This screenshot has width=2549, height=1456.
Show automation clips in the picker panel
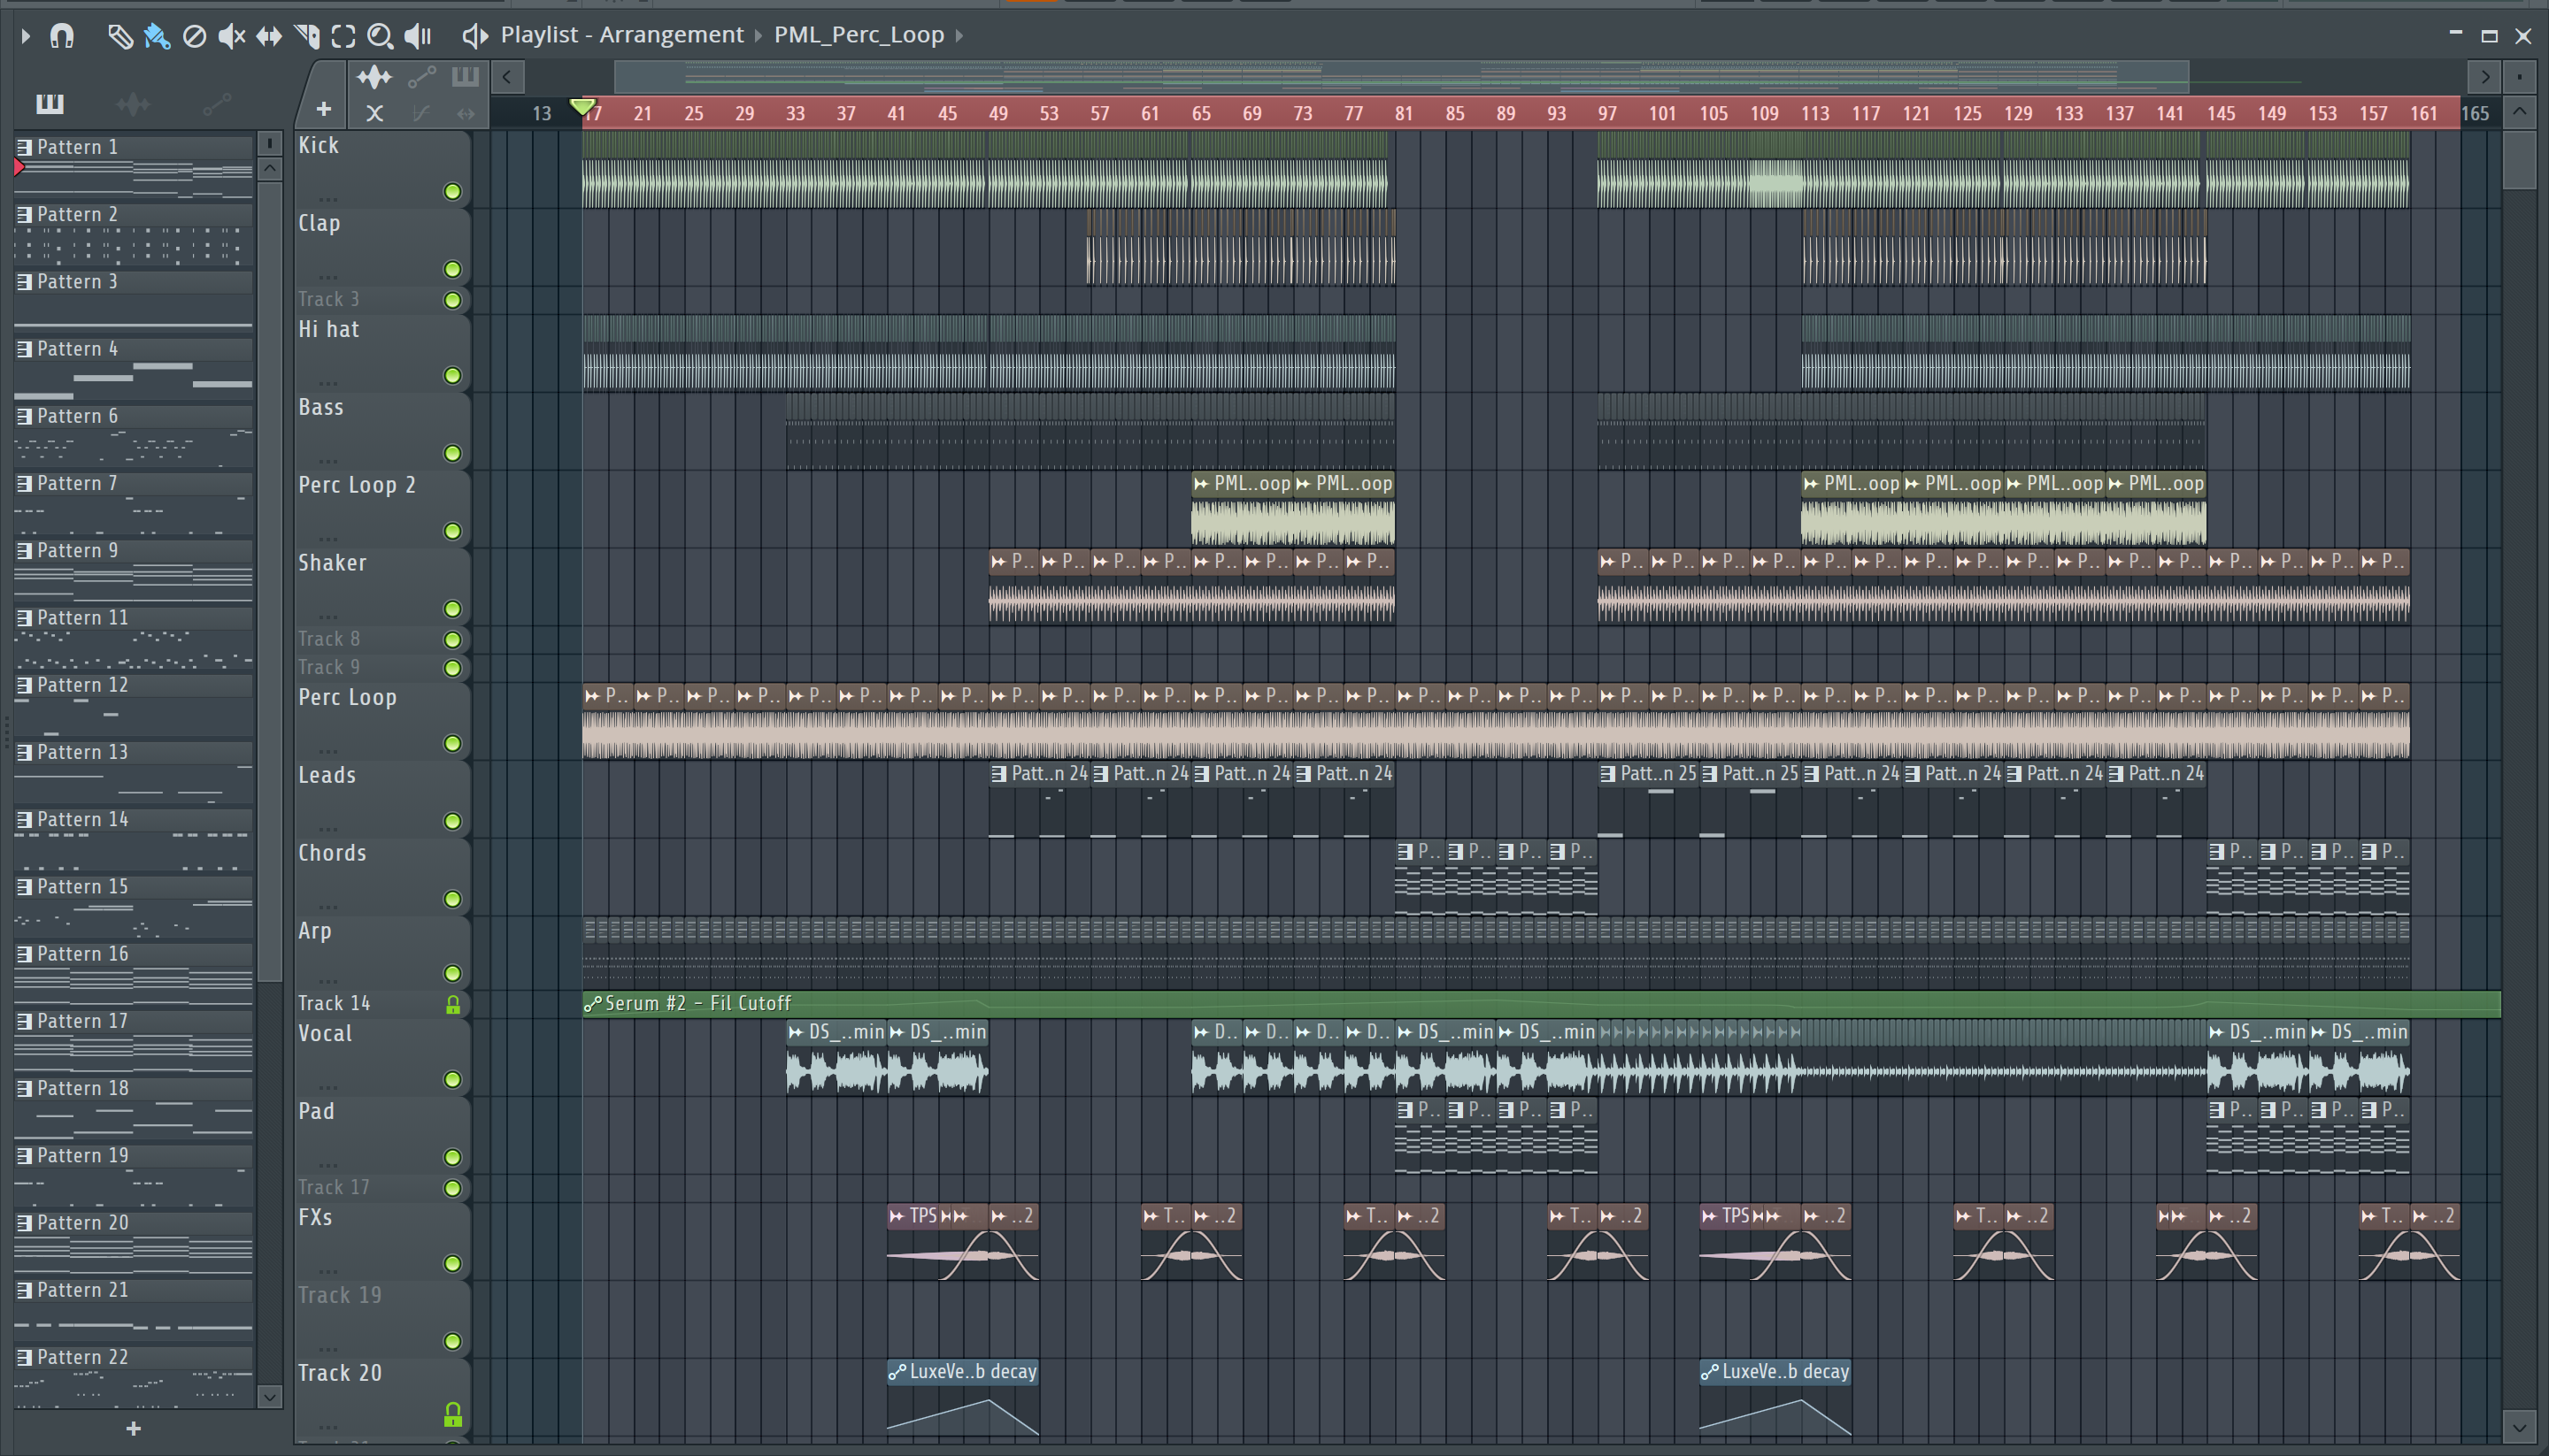click(217, 103)
